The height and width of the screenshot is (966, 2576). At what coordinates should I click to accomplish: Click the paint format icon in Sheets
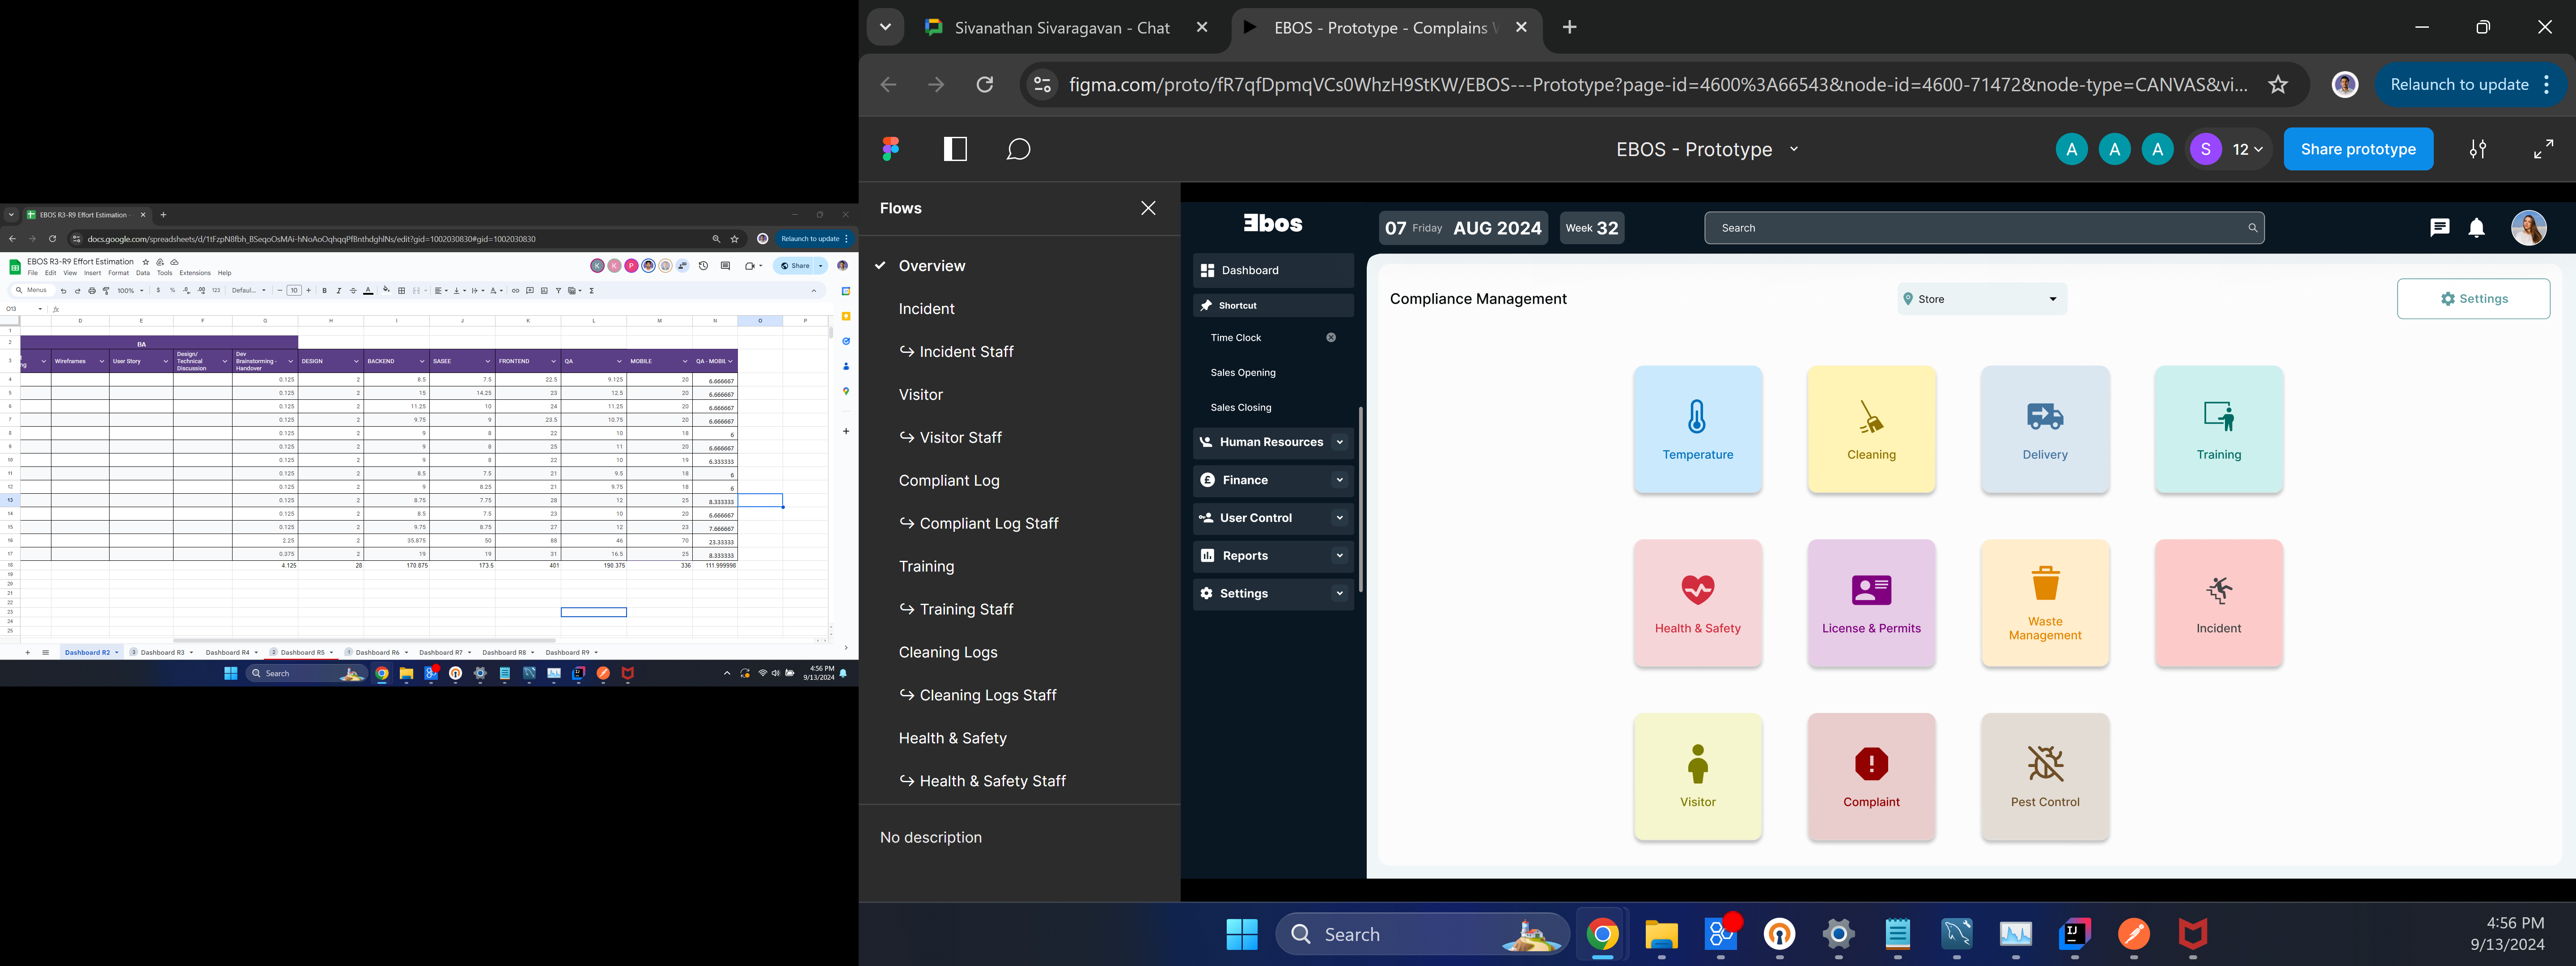click(x=106, y=291)
